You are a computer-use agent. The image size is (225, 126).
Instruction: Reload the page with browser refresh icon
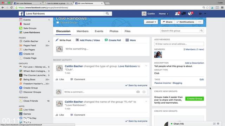coord(12,7)
